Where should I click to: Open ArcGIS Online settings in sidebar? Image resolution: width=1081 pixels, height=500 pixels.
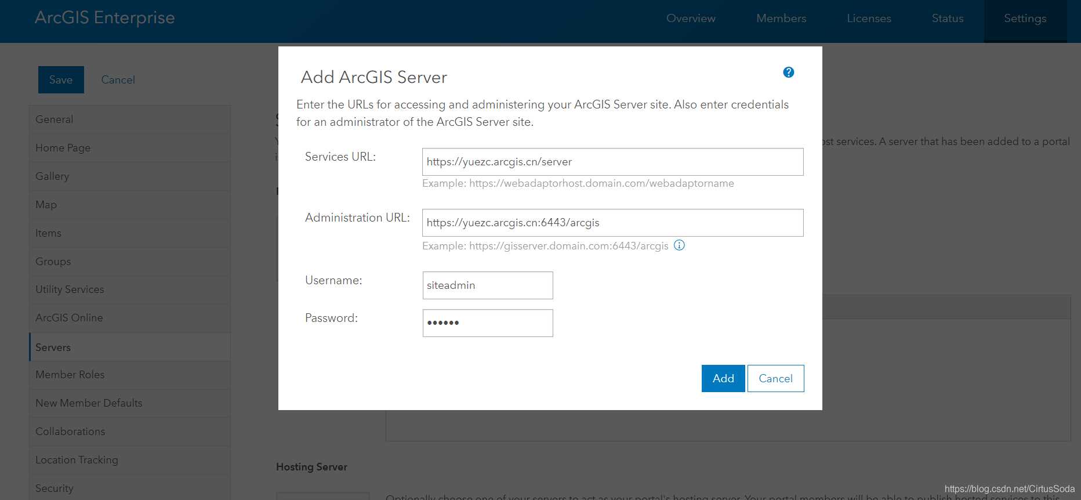(x=130, y=318)
